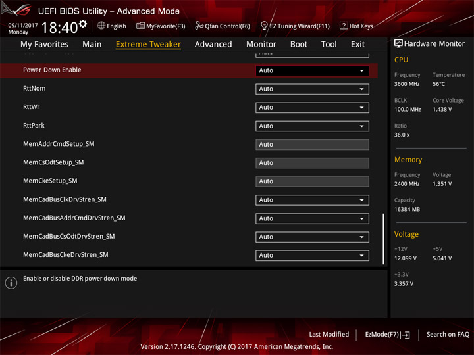Image resolution: width=474 pixels, height=355 pixels.
Task: Expand the MemCadBusCkeDrvStren_SM dropdown
Action: (x=312, y=255)
